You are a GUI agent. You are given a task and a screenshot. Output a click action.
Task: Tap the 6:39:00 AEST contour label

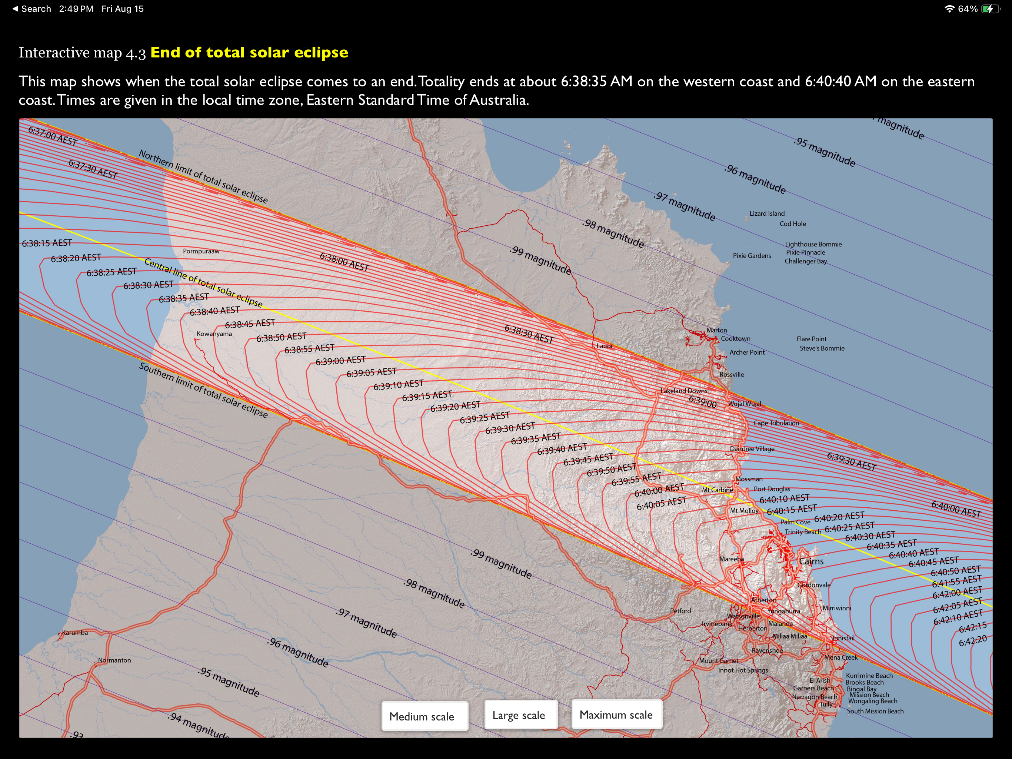[340, 361]
